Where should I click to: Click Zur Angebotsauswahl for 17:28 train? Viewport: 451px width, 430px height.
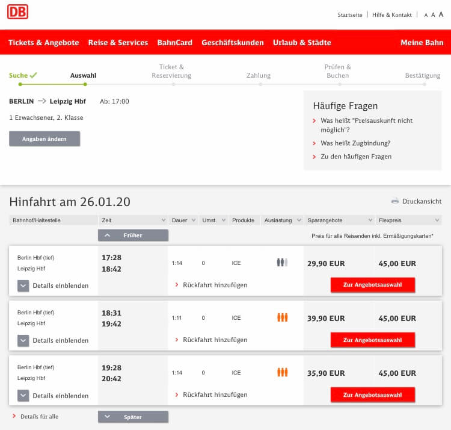pos(372,285)
